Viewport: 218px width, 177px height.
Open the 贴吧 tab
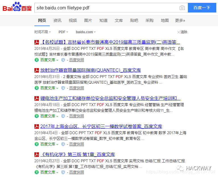[134, 20]
